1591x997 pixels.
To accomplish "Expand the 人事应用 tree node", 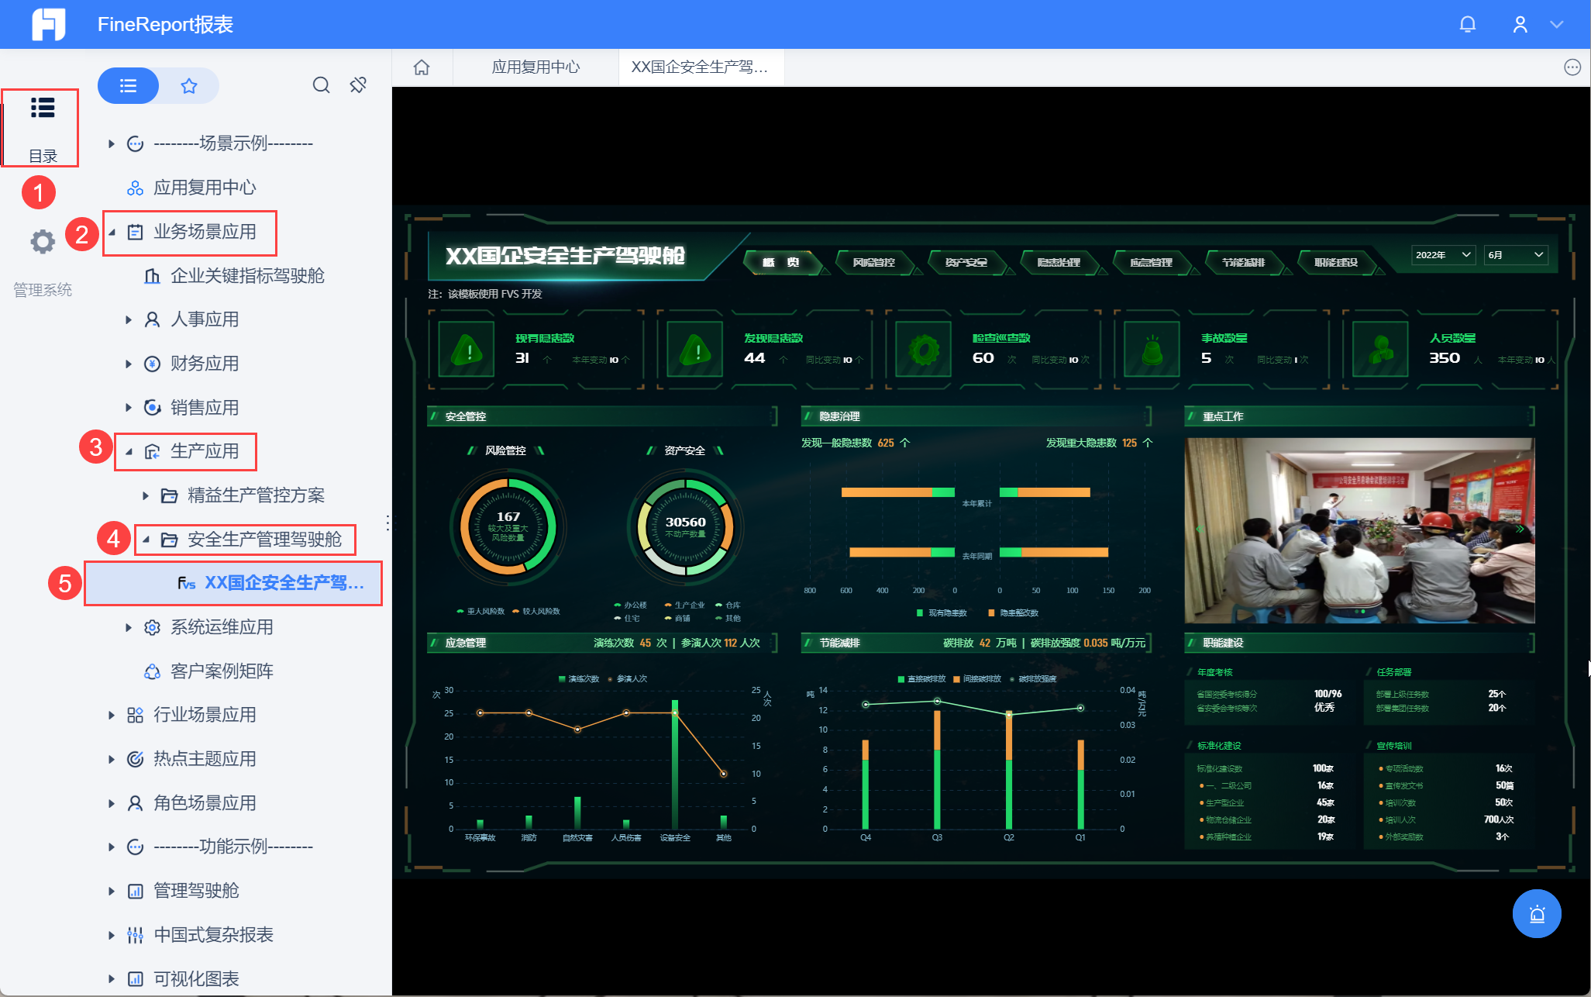I will click(x=129, y=319).
